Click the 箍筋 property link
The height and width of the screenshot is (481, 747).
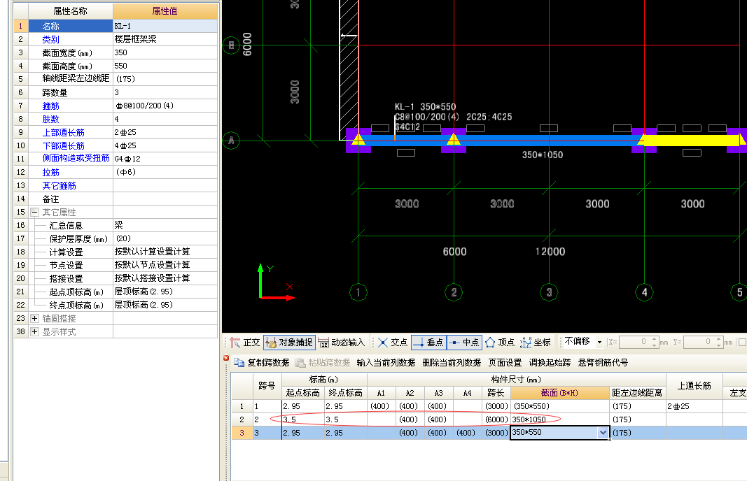[x=50, y=106]
